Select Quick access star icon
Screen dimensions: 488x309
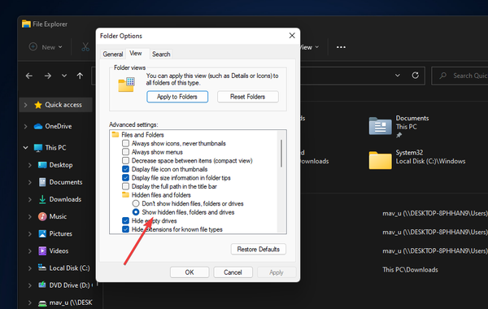click(x=38, y=105)
